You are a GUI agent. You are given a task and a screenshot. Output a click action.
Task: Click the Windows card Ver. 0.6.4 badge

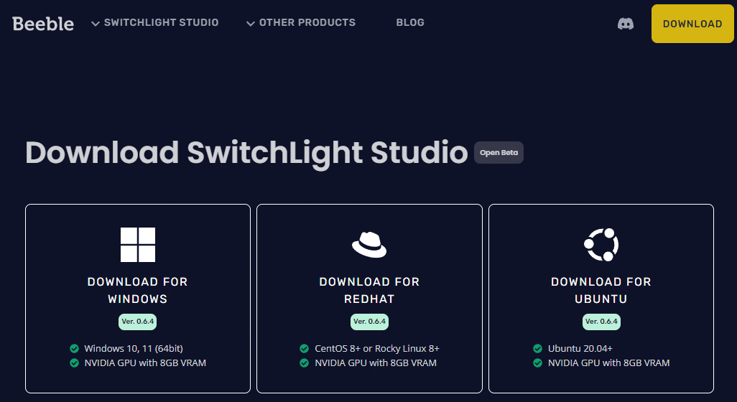[x=137, y=322]
